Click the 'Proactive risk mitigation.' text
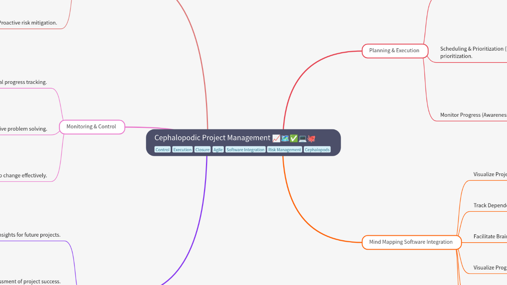The image size is (507, 285). tap(28, 23)
